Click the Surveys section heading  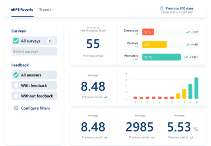(19, 31)
